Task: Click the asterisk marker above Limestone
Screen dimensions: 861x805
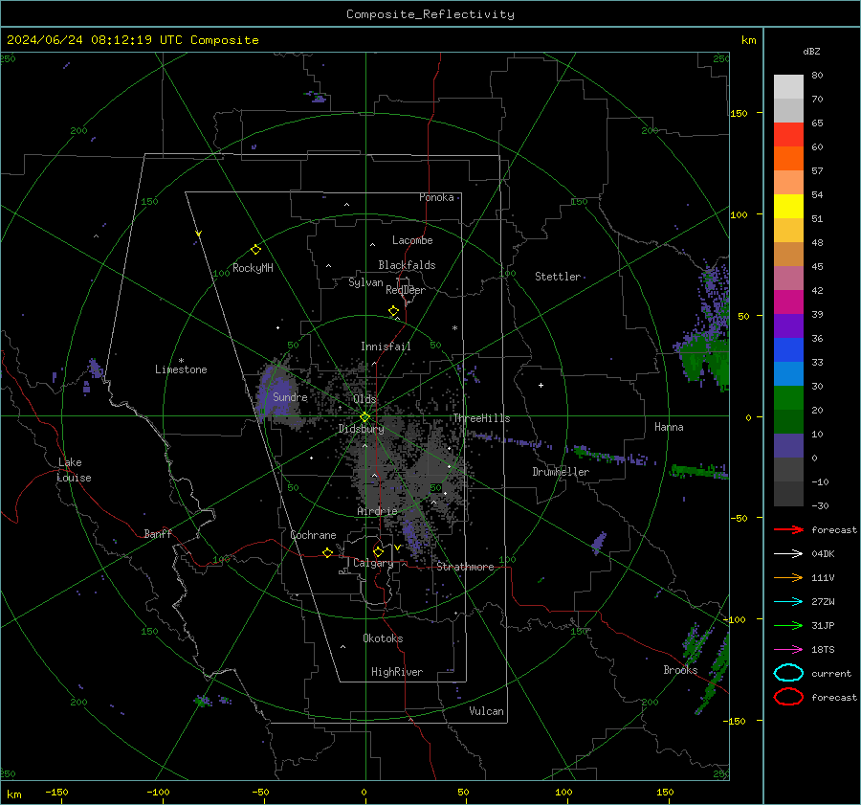Action: [x=181, y=361]
